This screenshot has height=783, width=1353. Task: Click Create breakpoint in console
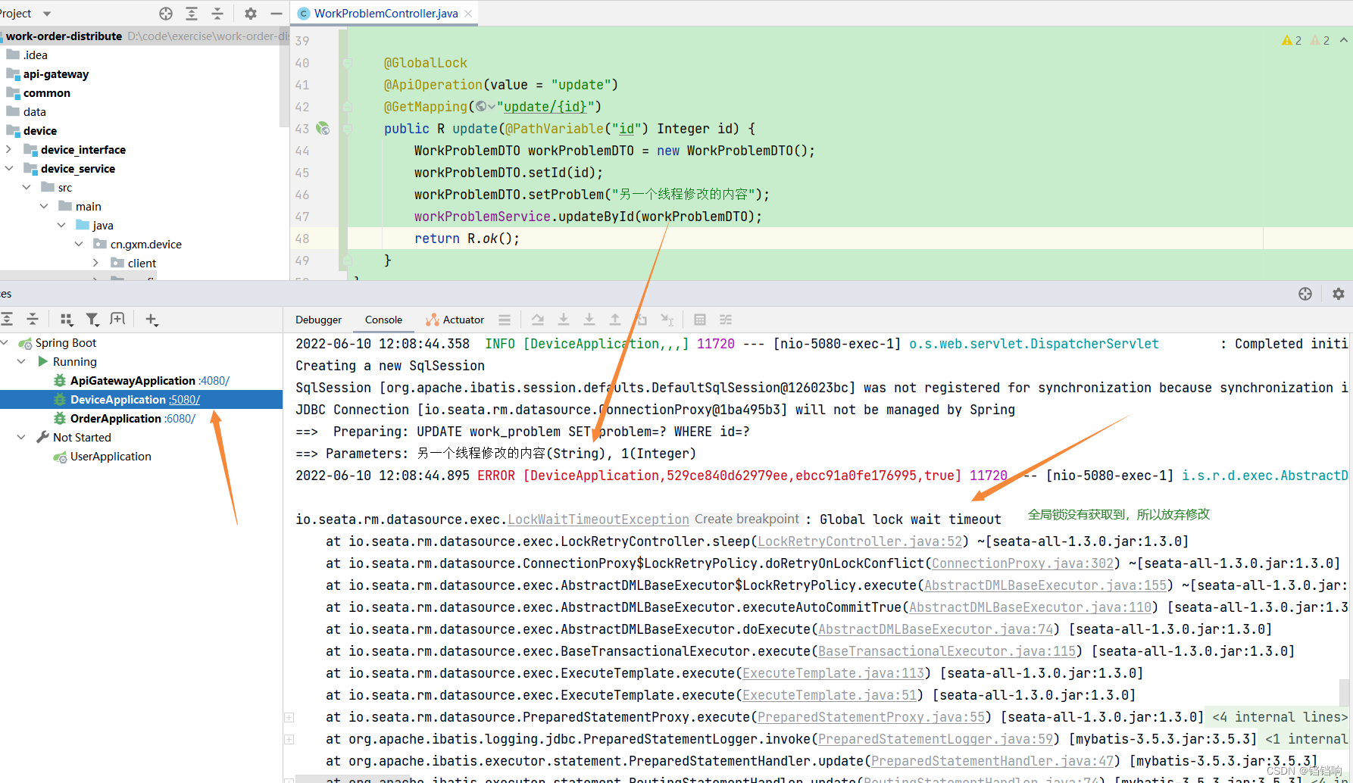tap(747, 519)
